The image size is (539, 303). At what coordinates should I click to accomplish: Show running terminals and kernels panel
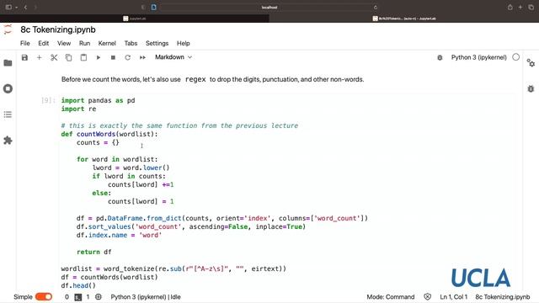(x=8, y=88)
